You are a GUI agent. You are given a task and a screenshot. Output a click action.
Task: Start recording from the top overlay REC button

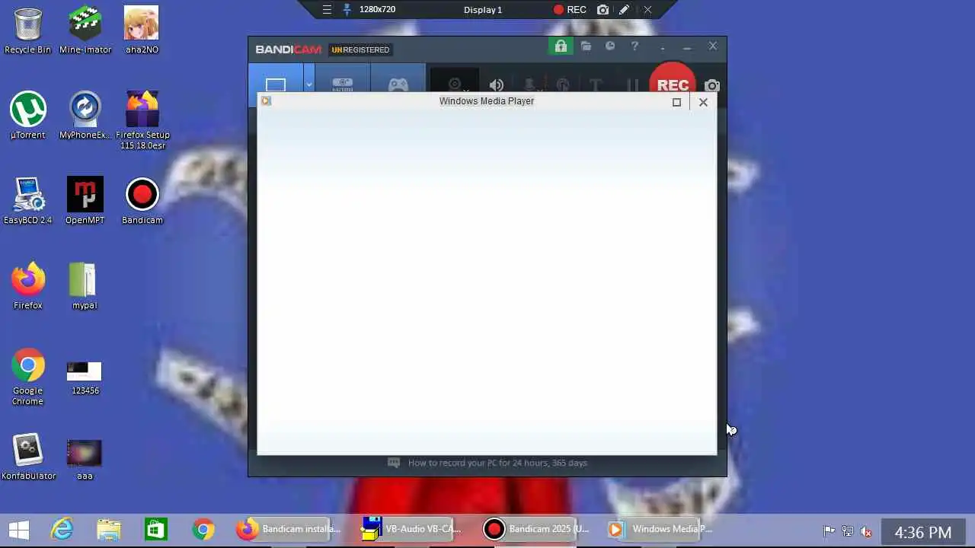[570, 10]
